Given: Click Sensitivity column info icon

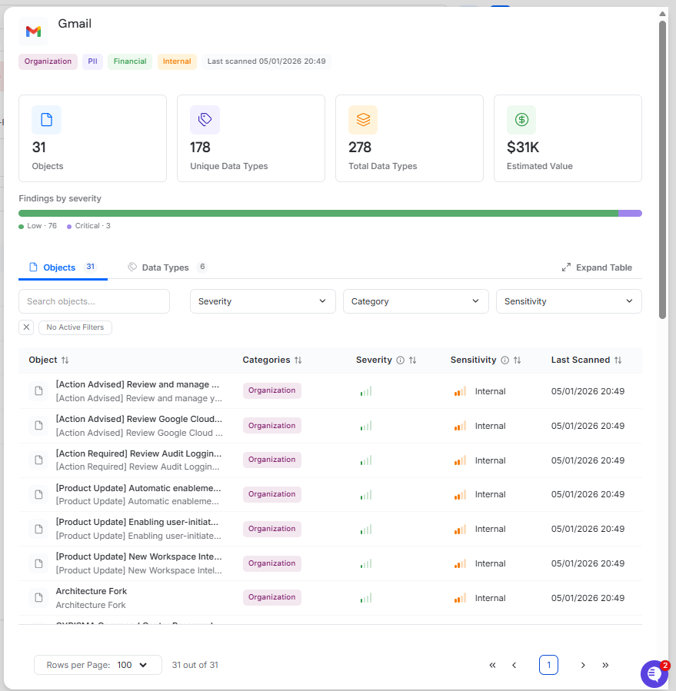Looking at the screenshot, I should pyautogui.click(x=505, y=360).
